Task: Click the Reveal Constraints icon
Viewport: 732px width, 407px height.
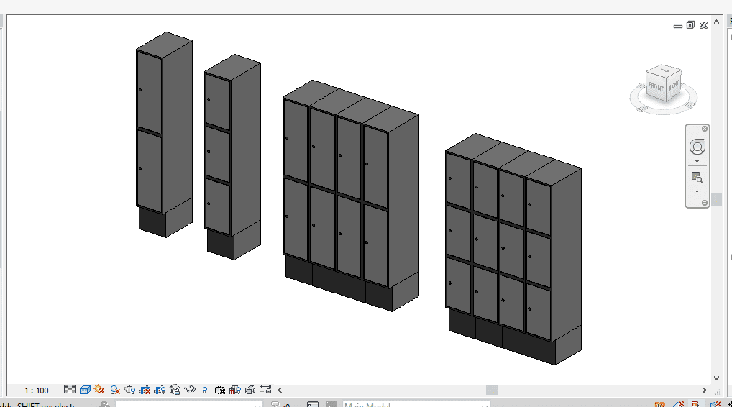Action: tap(265, 390)
